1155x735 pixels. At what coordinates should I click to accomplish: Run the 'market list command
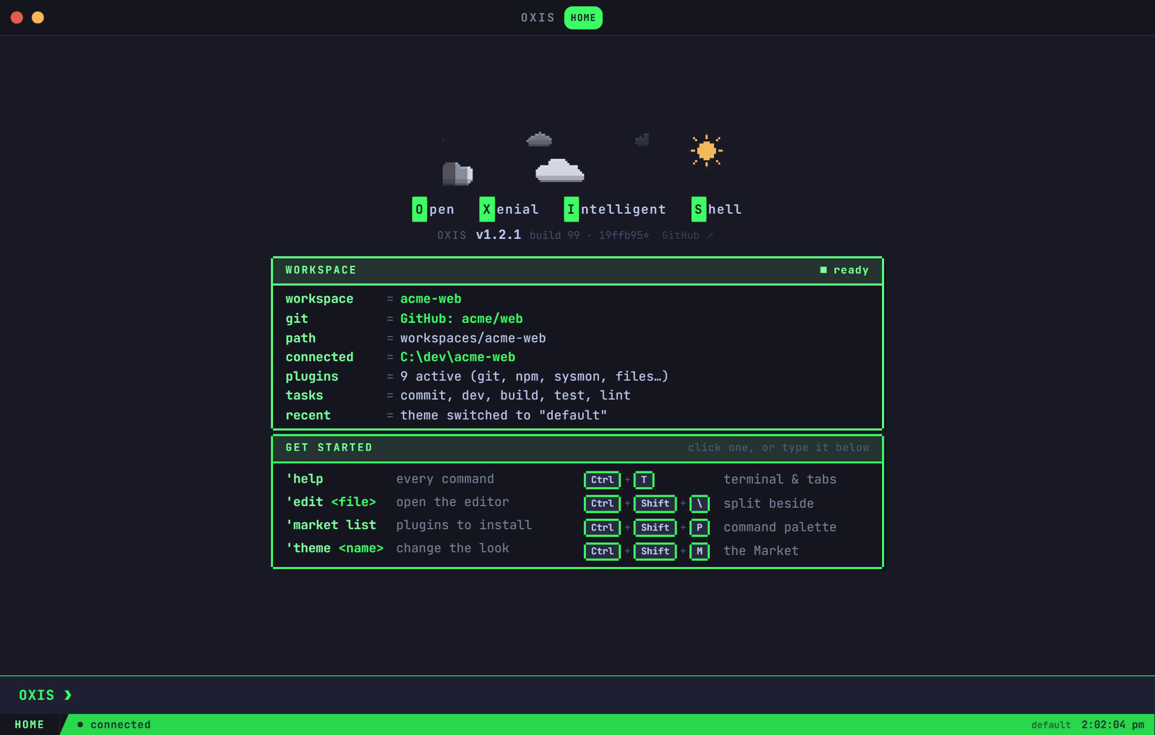point(331,525)
